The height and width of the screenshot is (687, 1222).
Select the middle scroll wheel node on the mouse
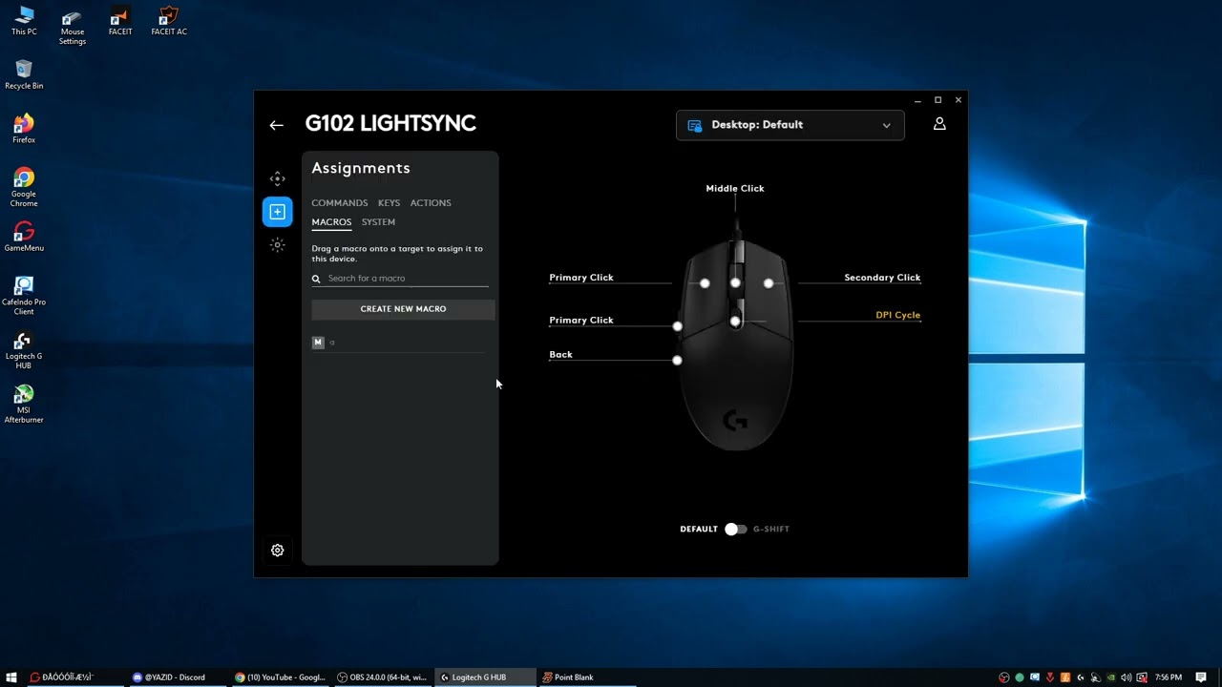[x=735, y=282]
